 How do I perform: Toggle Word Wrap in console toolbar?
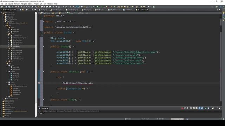[x=197, y=108]
